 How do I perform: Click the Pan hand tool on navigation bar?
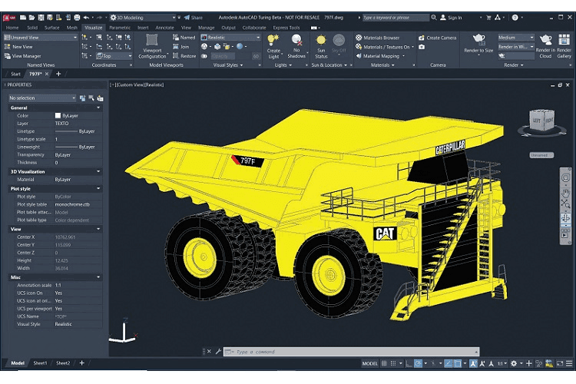pyautogui.click(x=565, y=192)
